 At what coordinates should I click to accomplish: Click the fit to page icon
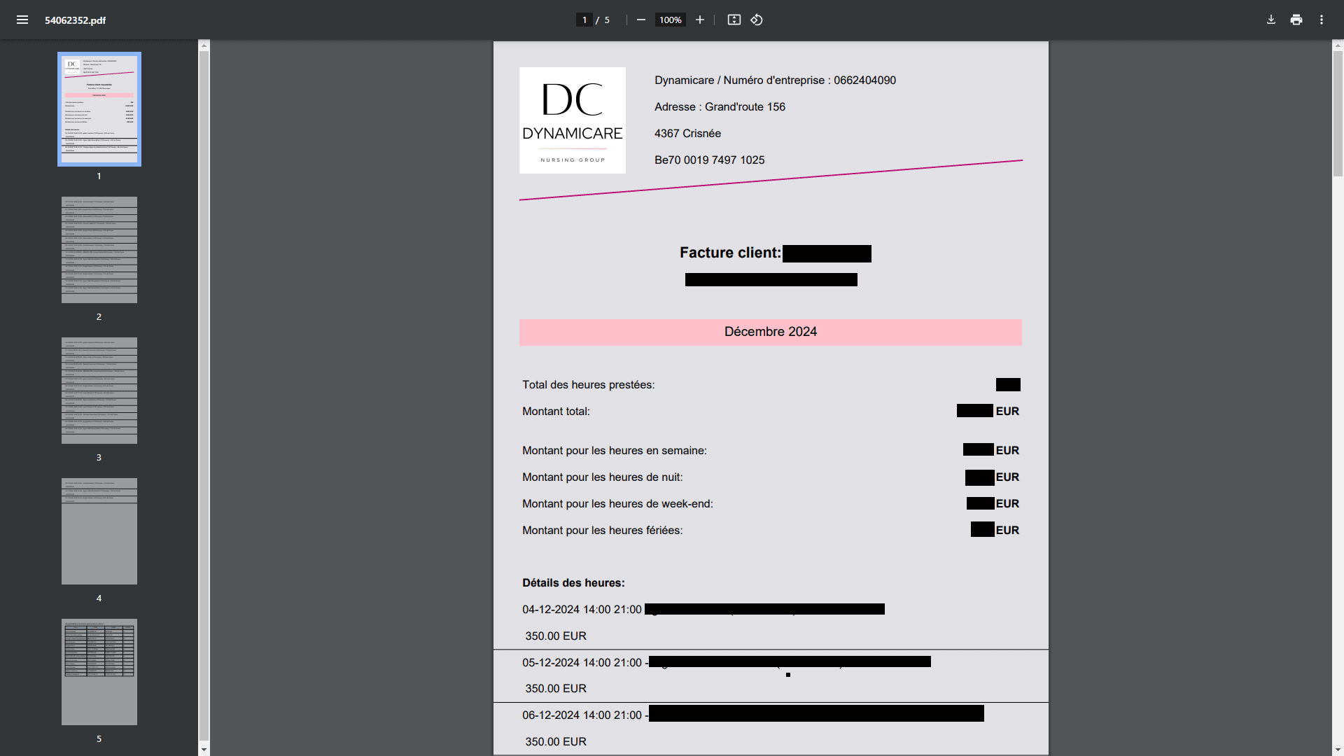[x=734, y=20]
